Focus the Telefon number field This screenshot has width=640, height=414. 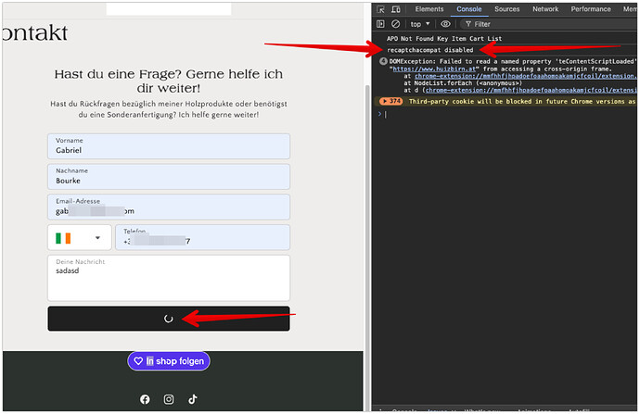[x=202, y=237]
